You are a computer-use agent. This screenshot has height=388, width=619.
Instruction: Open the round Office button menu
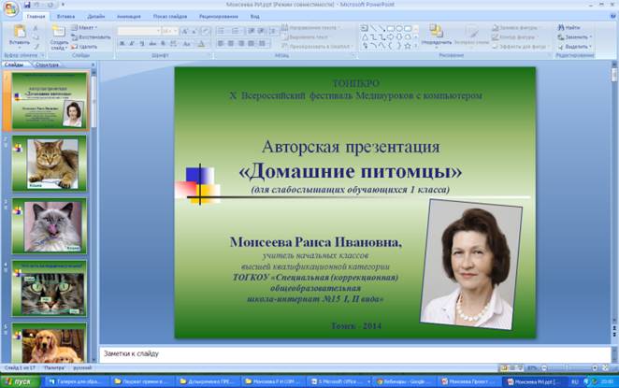point(10,8)
